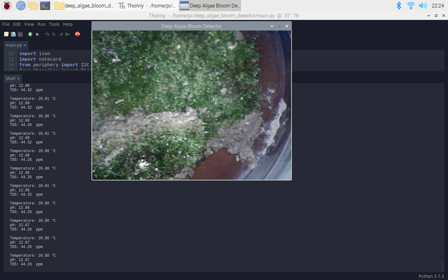Open the Raspberry Pi applications menu
Screen dimensions: 448x280
(7, 6)
